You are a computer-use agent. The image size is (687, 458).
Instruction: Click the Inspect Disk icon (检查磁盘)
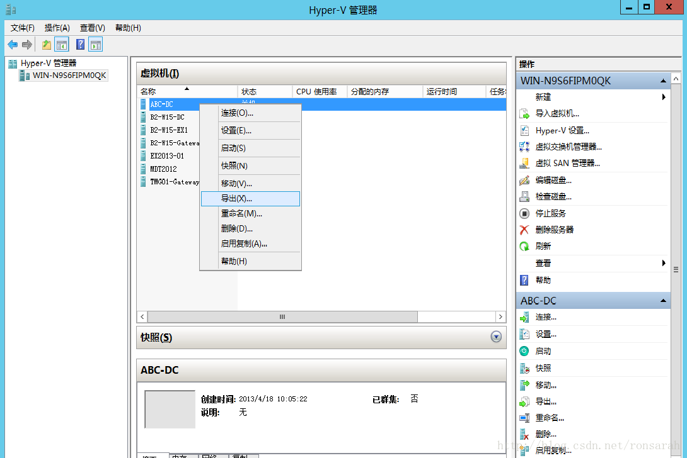(x=524, y=197)
